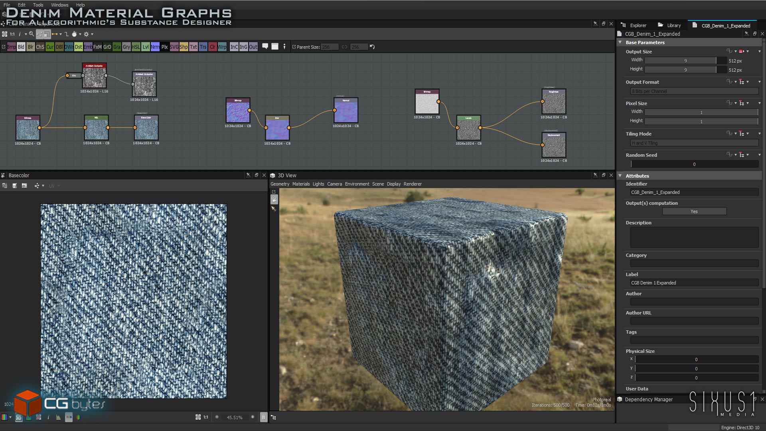Toggle the A/B compare view in Basecolor panel
766x431 pixels.
click(4, 186)
